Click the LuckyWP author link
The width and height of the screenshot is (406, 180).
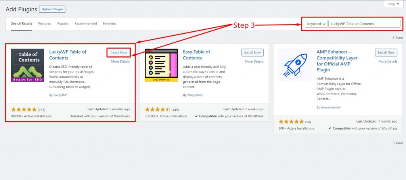pyautogui.click(x=60, y=95)
